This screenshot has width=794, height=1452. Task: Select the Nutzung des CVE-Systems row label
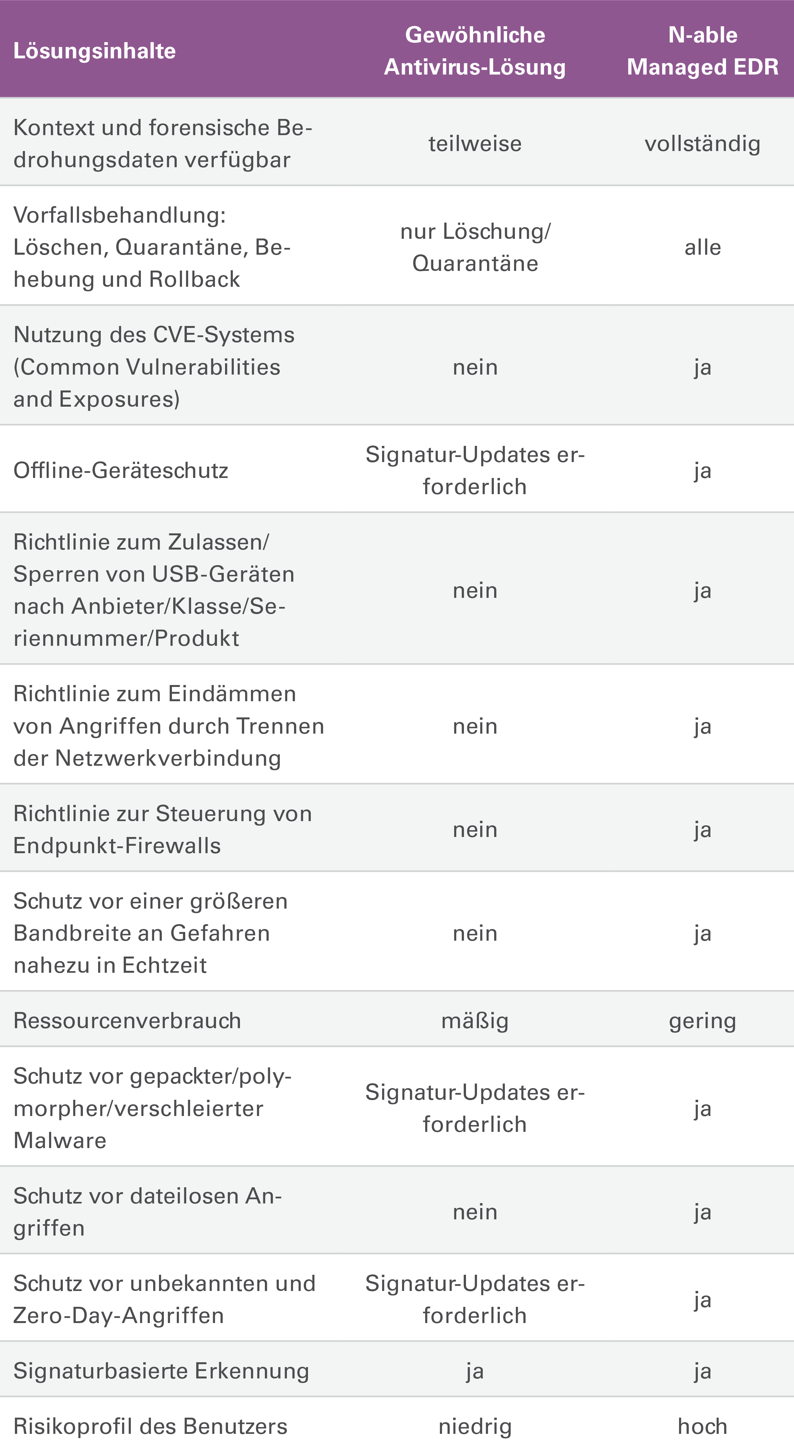[154, 366]
